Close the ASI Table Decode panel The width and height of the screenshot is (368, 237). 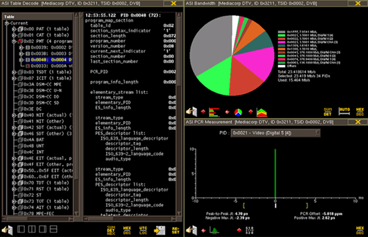click(x=174, y=3)
